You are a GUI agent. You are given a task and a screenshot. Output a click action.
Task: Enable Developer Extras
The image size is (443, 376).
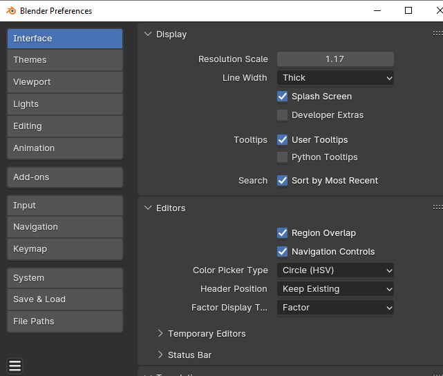[283, 115]
